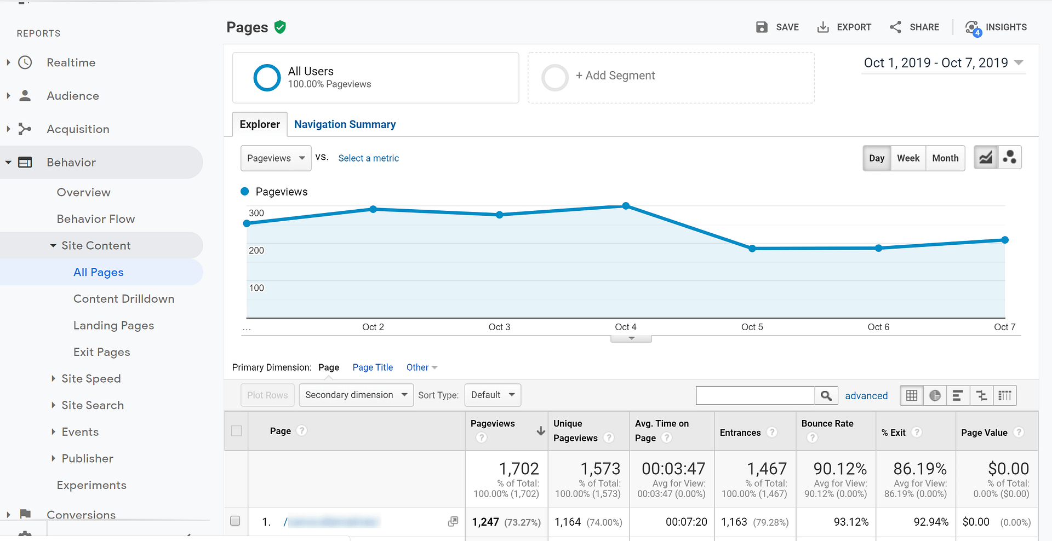Open the Secondary dimension dropdown
Image resolution: width=1052 pixels, height=541 pixels.
tap(356, 395)
